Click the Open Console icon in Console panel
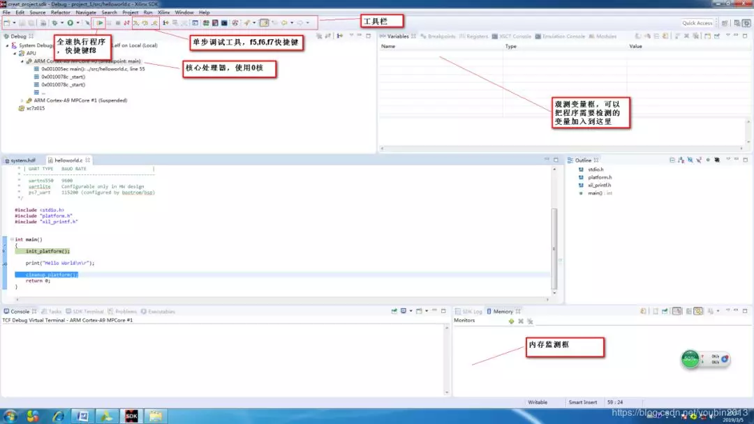 tap(419, 311)
